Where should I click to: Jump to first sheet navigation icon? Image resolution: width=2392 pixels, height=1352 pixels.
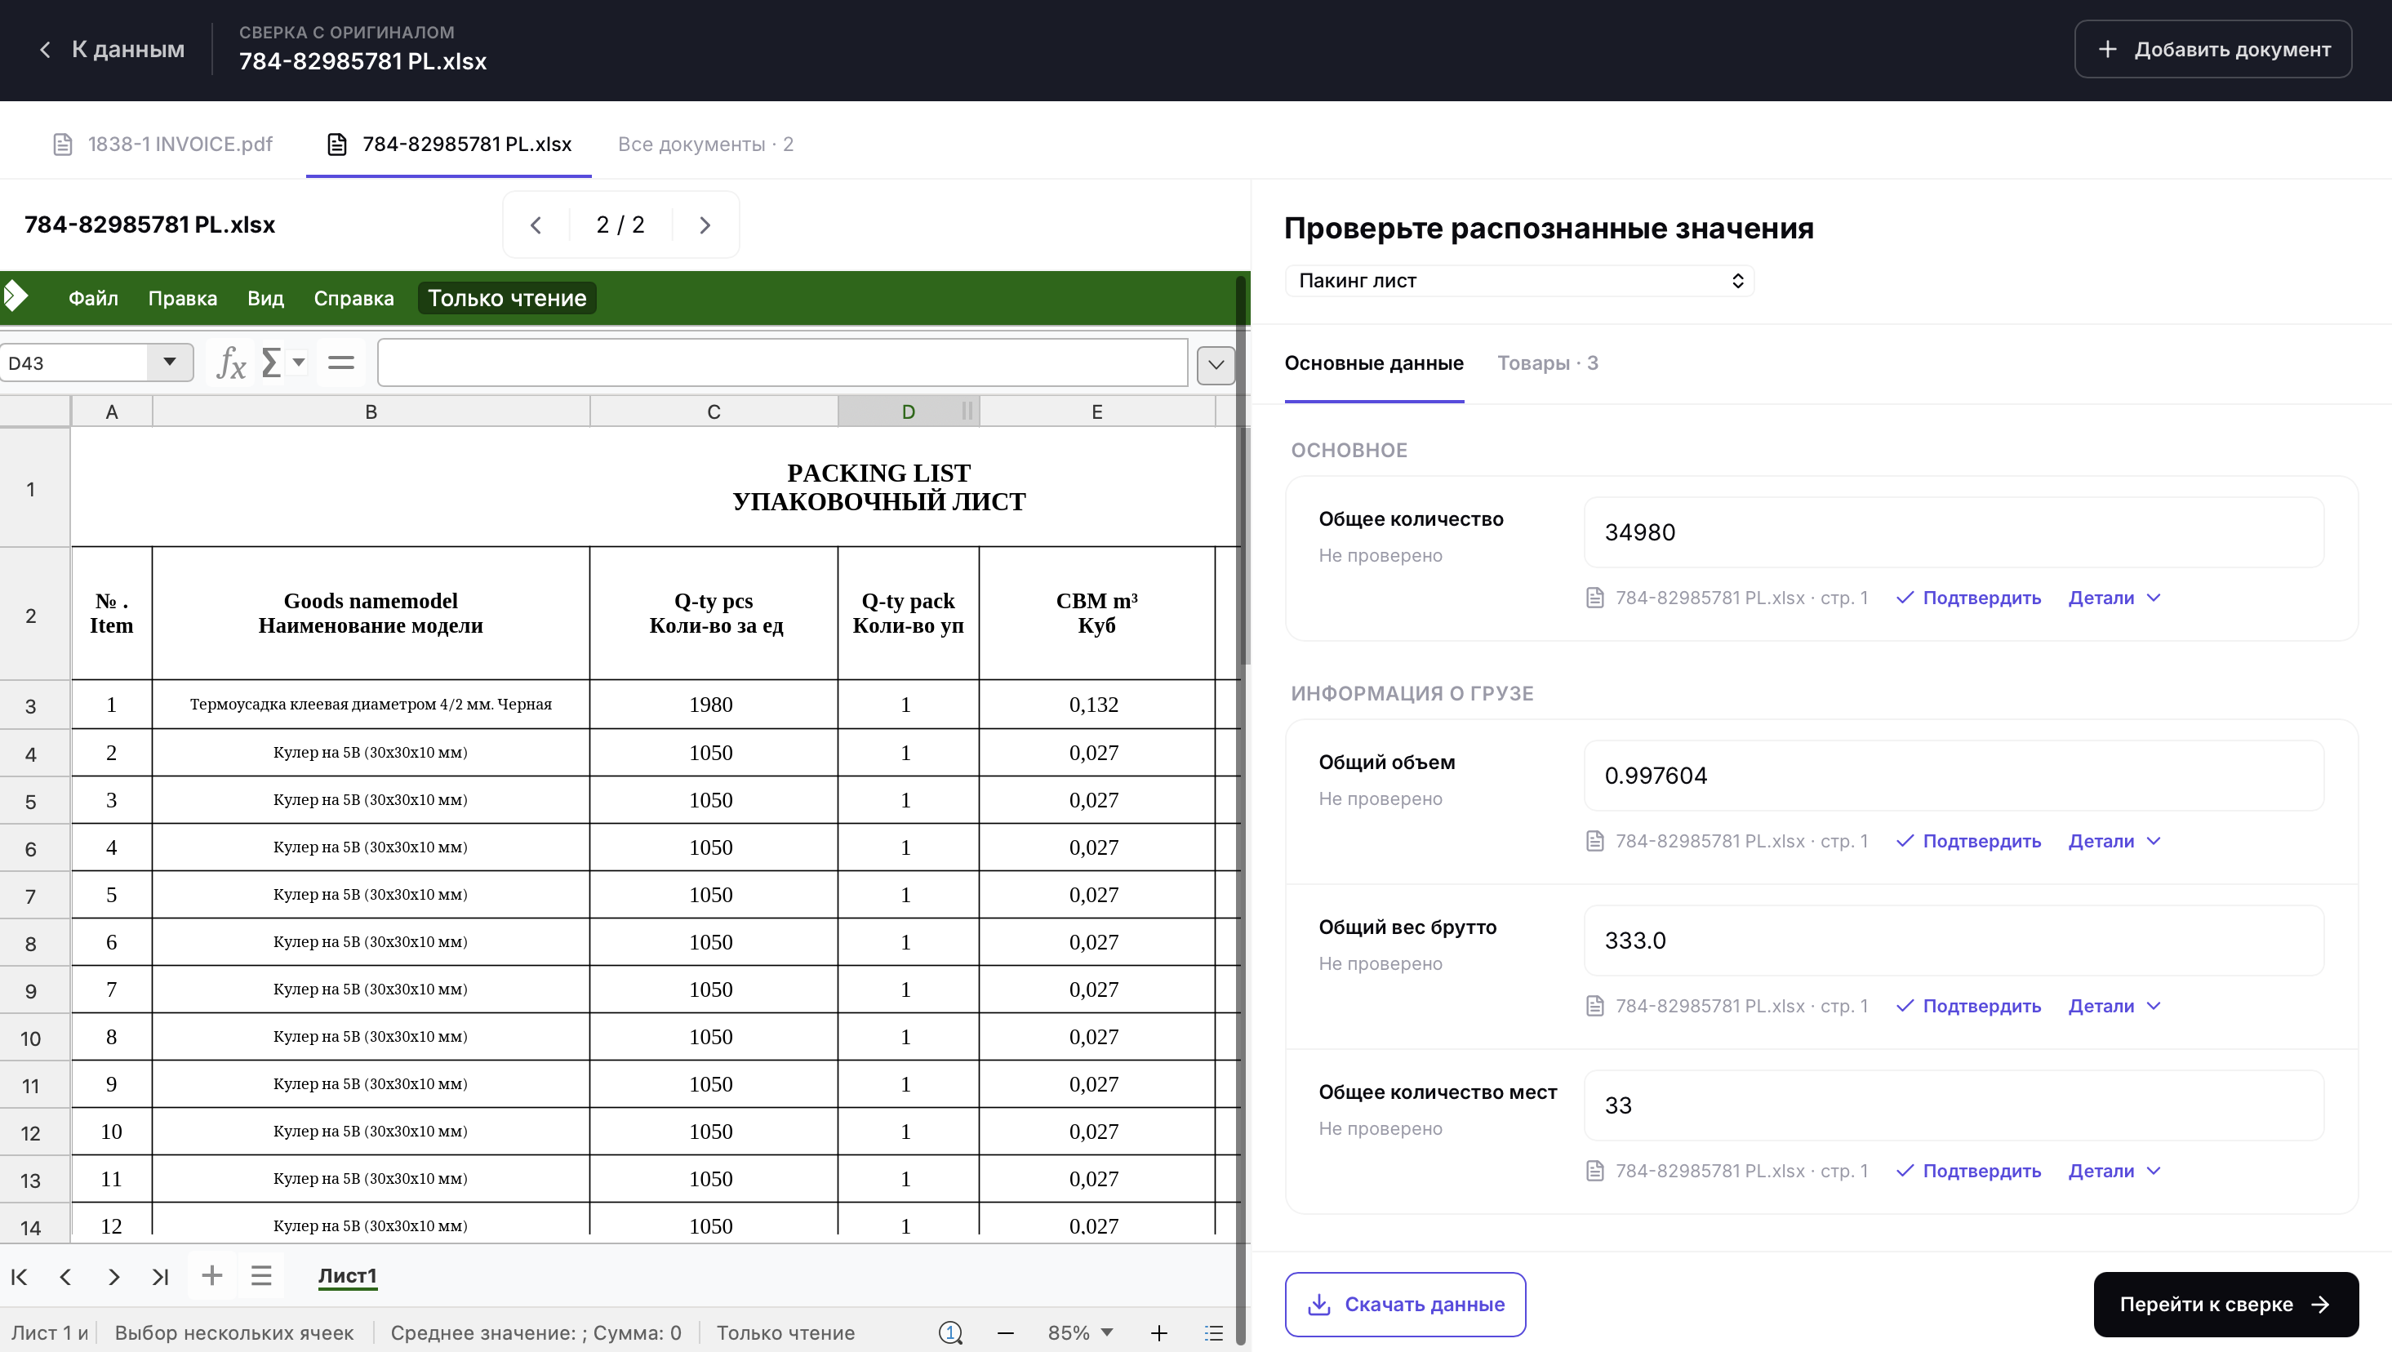pos(19,1277)
